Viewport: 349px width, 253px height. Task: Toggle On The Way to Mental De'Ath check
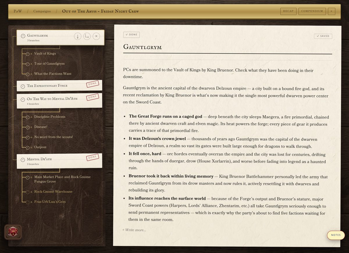[23, 99]
